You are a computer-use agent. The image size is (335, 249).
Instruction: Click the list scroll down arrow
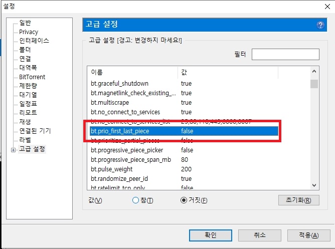coord(314,185)
